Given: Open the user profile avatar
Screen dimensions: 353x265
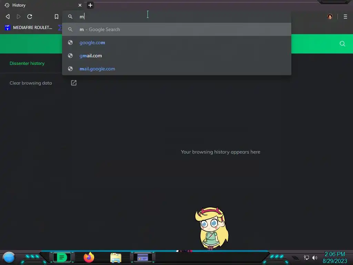Looking at the screenshot, I should pos(330,17).
